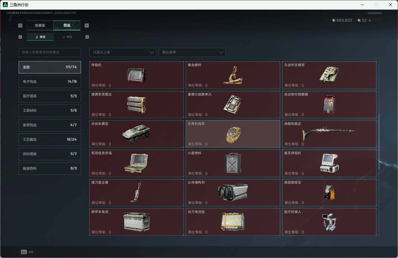Select the 医疗机械人 medical robot item
398x258 pixels.
[329, 222]
